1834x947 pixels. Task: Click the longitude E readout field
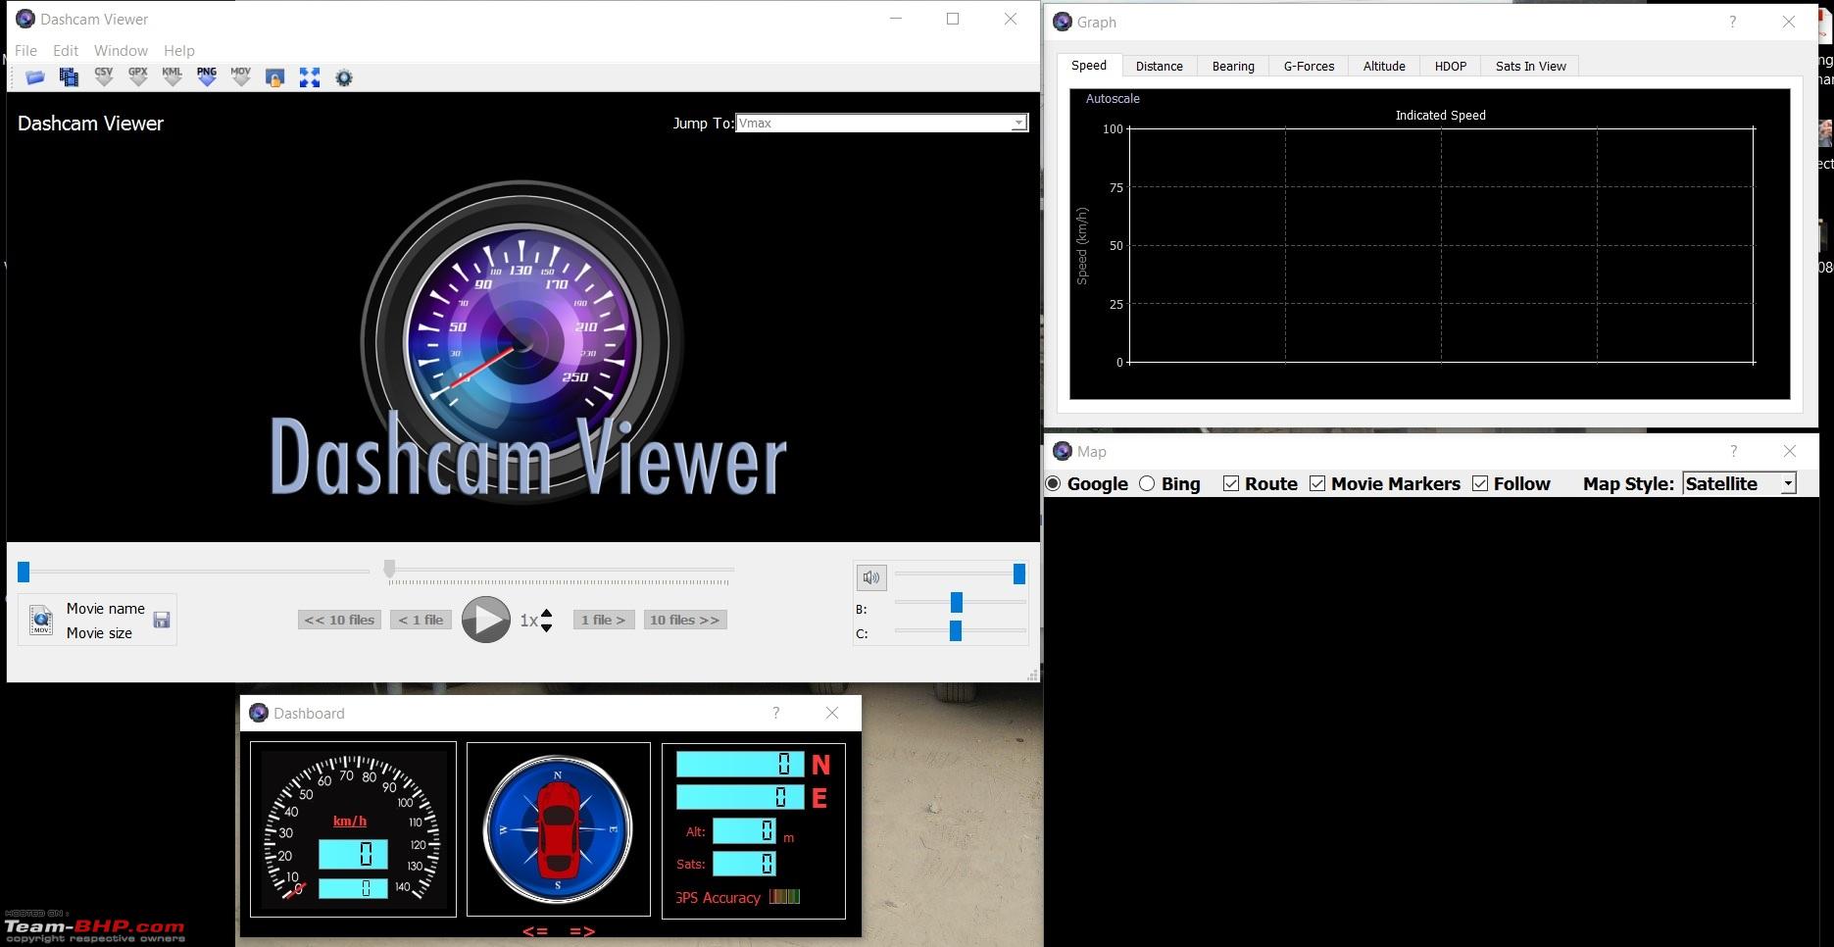[740, 797]
